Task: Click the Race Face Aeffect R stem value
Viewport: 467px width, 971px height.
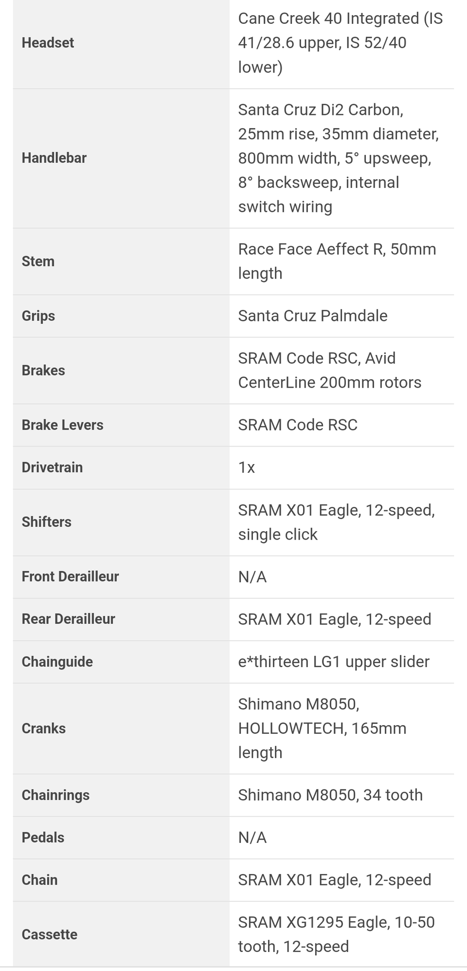Action: (337, 261)
